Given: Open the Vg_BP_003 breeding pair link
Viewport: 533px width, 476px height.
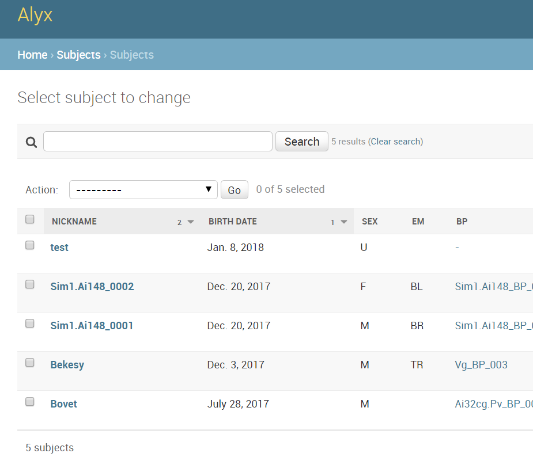Looking at the screenshot, I should pos(481,365).
